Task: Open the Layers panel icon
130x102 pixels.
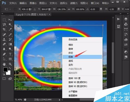Action: click(126, 19)
